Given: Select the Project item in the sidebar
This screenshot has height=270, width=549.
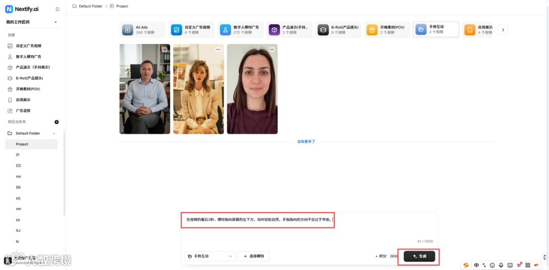Looking at the screenshot, I should pyautogui.click(x=31, y=144).
